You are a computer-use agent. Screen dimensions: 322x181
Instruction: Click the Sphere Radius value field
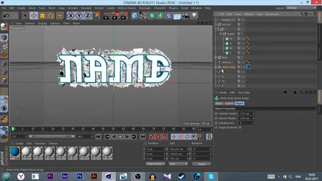click(246, 118)
